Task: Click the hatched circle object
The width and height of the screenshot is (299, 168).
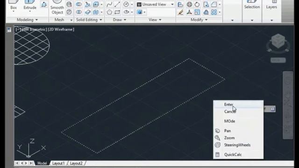Action: click(x=32, y=46)
